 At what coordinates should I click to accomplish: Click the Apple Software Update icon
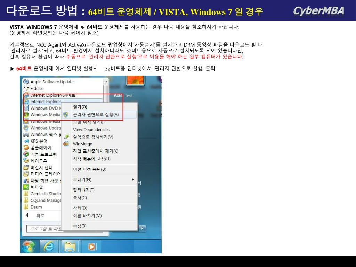point(26,82)
